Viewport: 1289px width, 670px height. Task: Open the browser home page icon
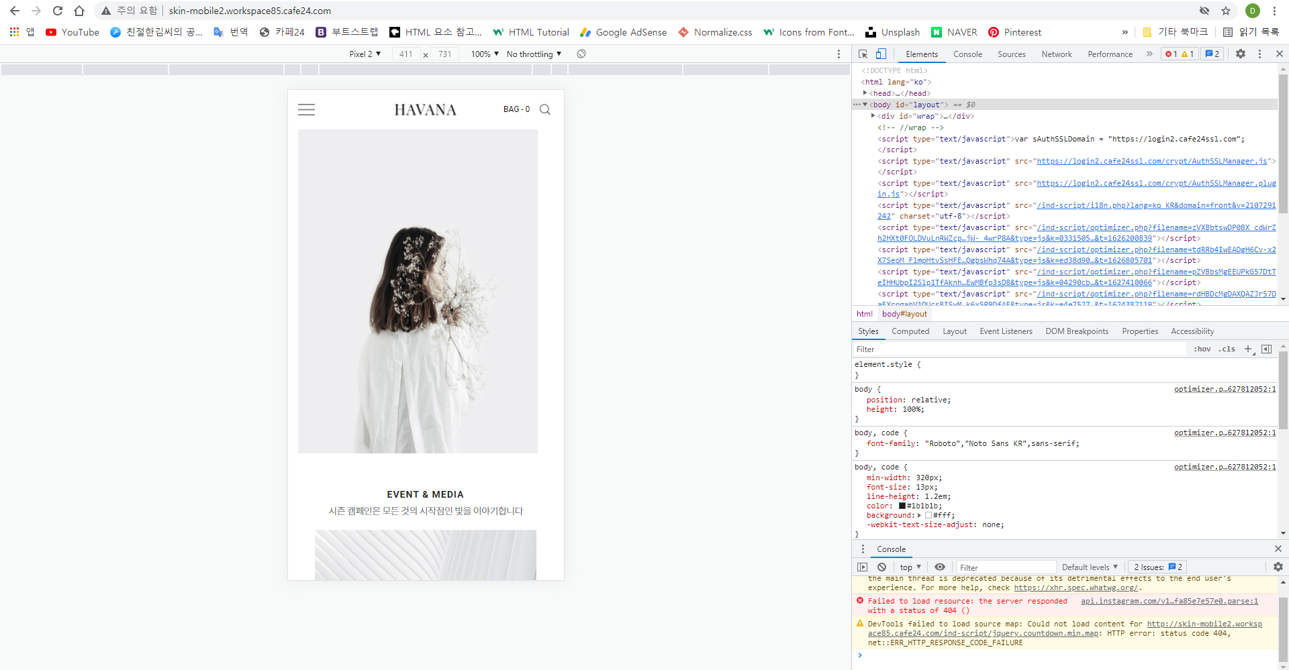(x=79, y=11)
